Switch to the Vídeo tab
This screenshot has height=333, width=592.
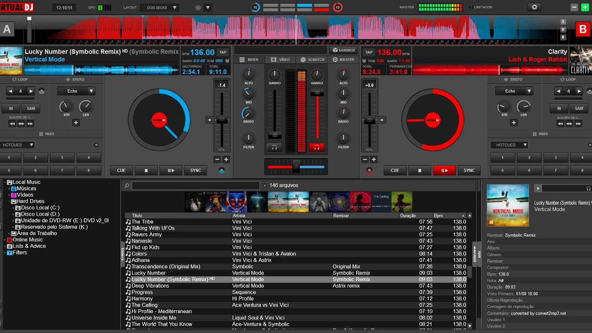280,60
